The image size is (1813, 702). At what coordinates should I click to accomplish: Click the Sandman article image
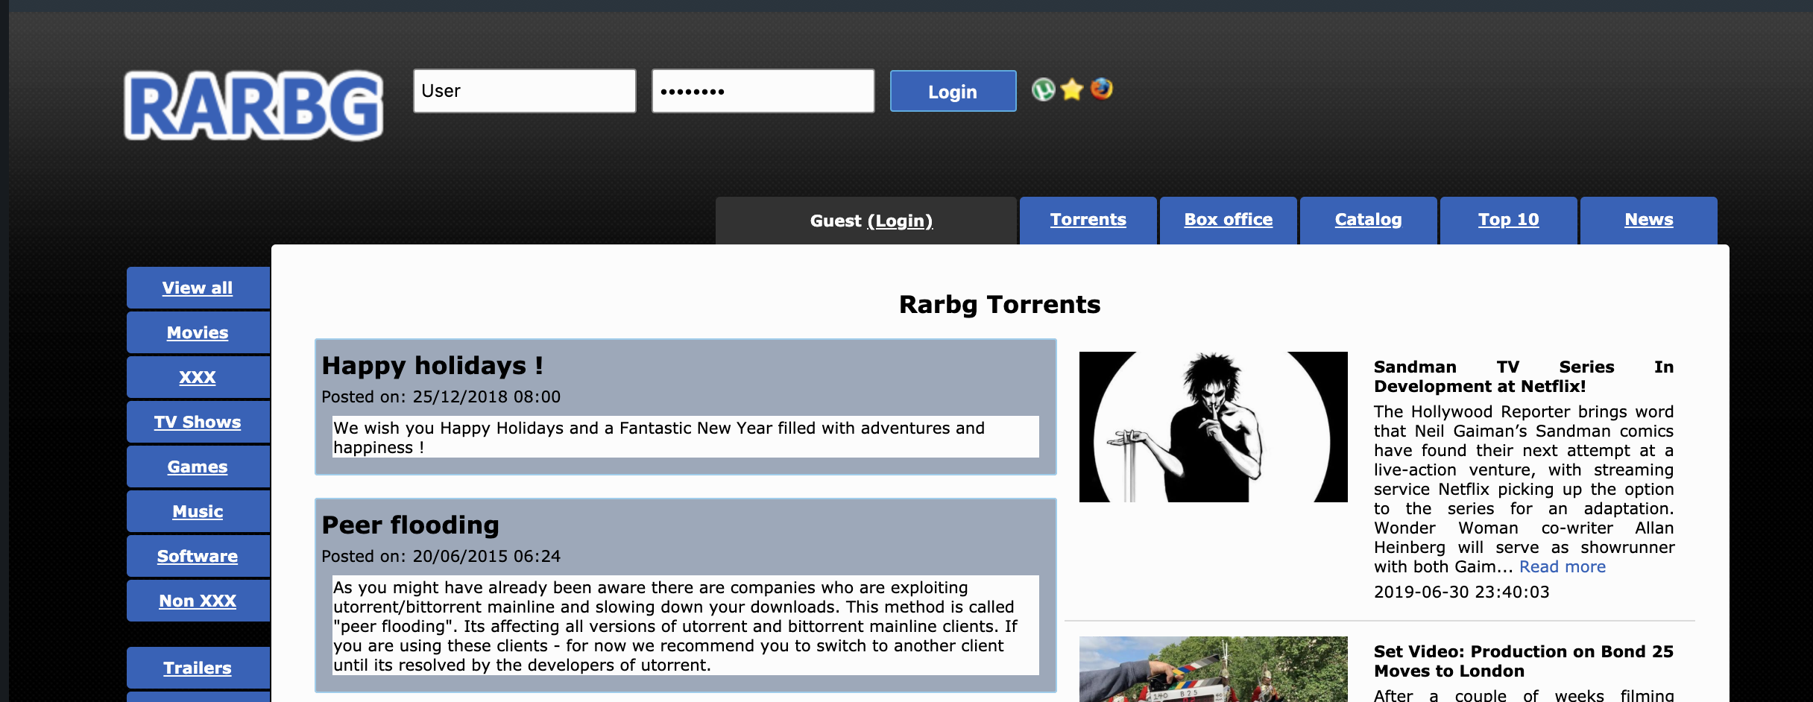(x=1213, y=426)
